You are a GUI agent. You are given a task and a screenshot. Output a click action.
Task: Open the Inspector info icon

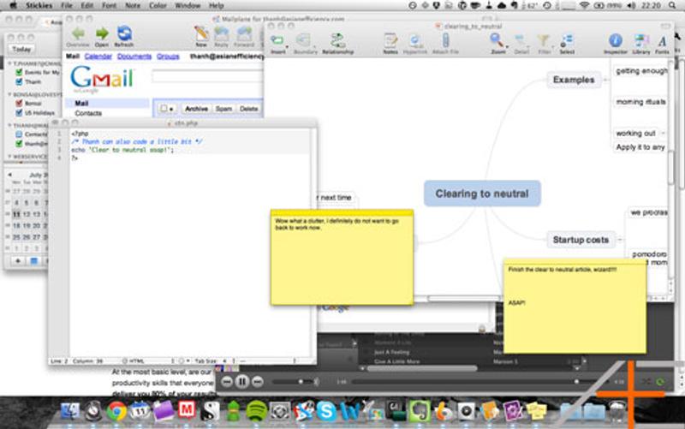coord(615,40)
